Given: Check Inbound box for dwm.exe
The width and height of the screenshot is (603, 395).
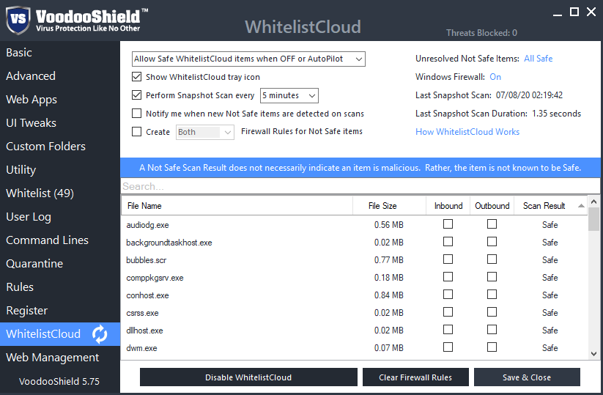Looking at the screenshot, I should pos(448,347).
